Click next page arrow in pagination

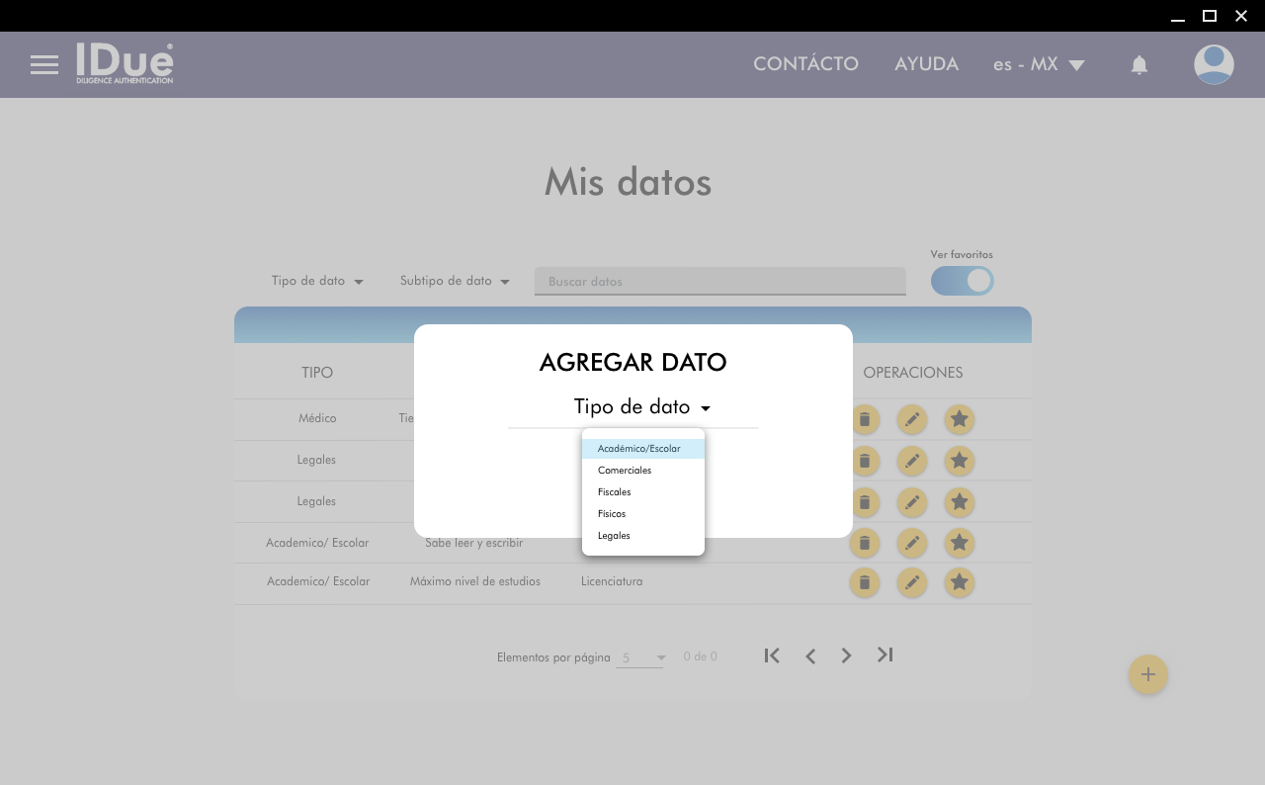coord(846,654)
